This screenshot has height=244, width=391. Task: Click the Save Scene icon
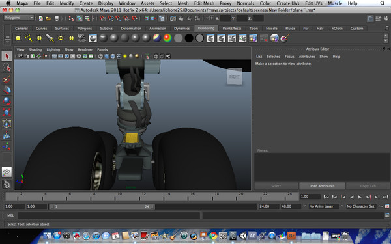57,18
